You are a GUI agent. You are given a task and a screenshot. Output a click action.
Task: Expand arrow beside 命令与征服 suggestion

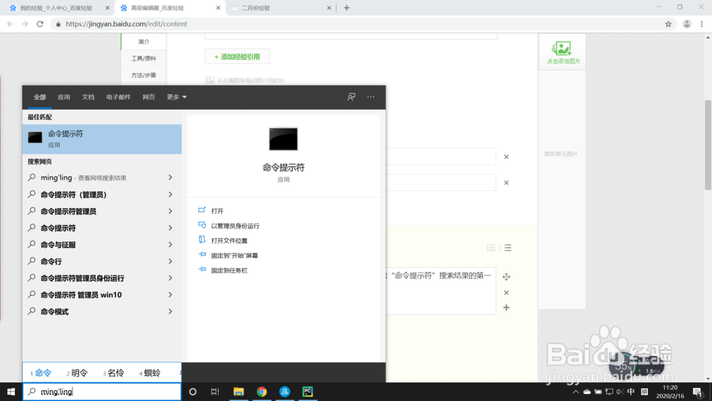coord(170,245)
